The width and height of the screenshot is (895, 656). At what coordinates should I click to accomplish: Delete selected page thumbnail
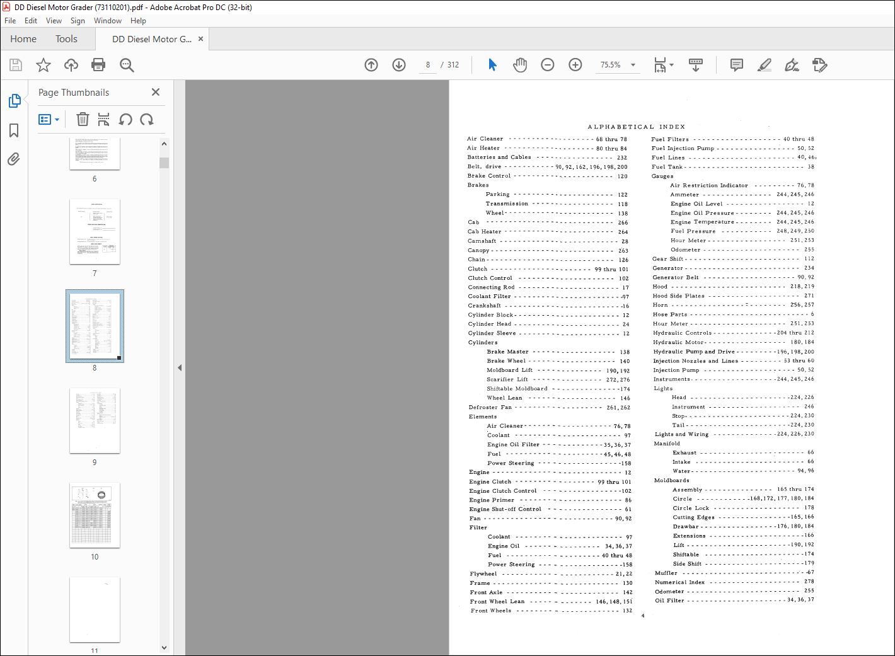point(83,119)
